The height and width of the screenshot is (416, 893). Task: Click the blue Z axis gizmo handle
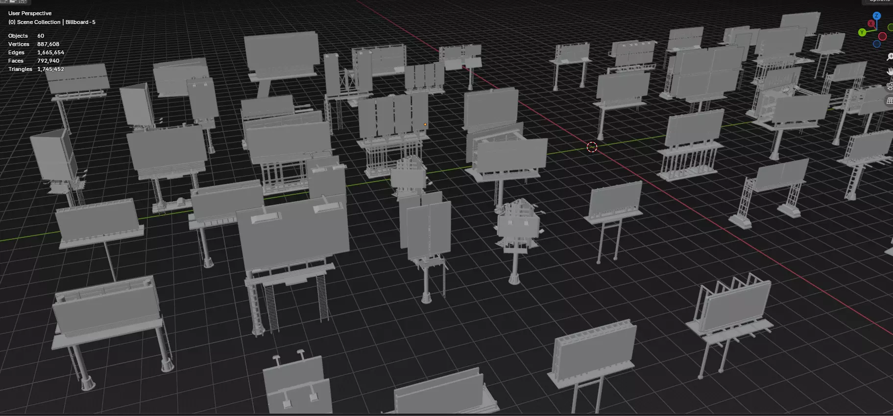(x=876, y=16)
